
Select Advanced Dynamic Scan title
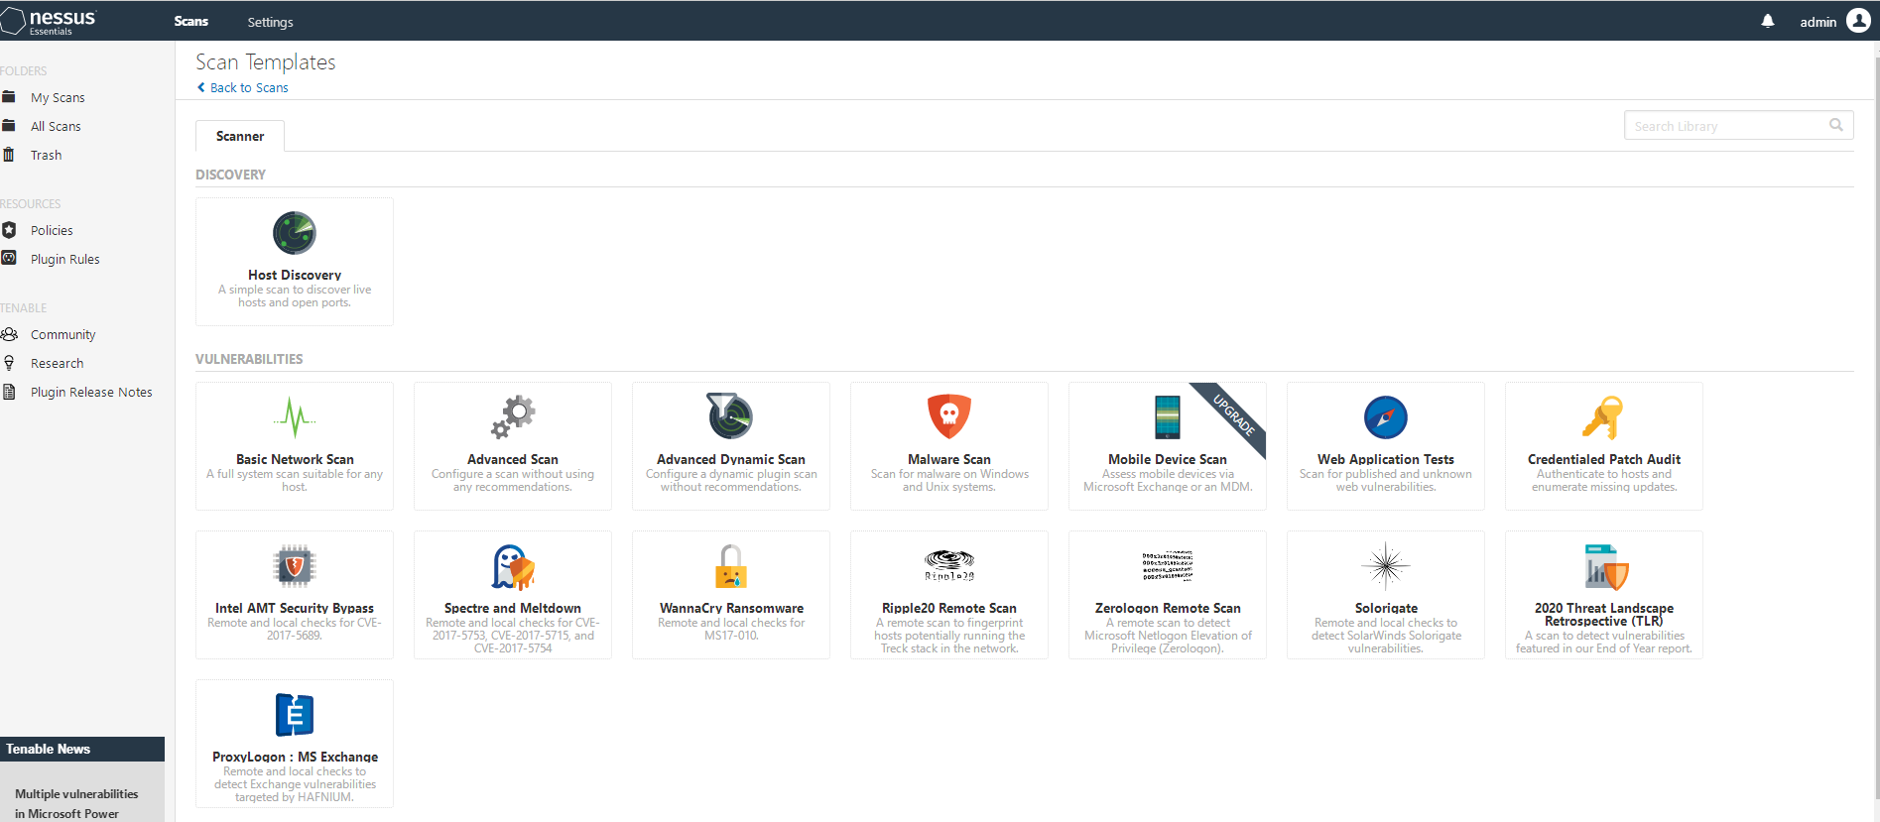click(731, 459)
